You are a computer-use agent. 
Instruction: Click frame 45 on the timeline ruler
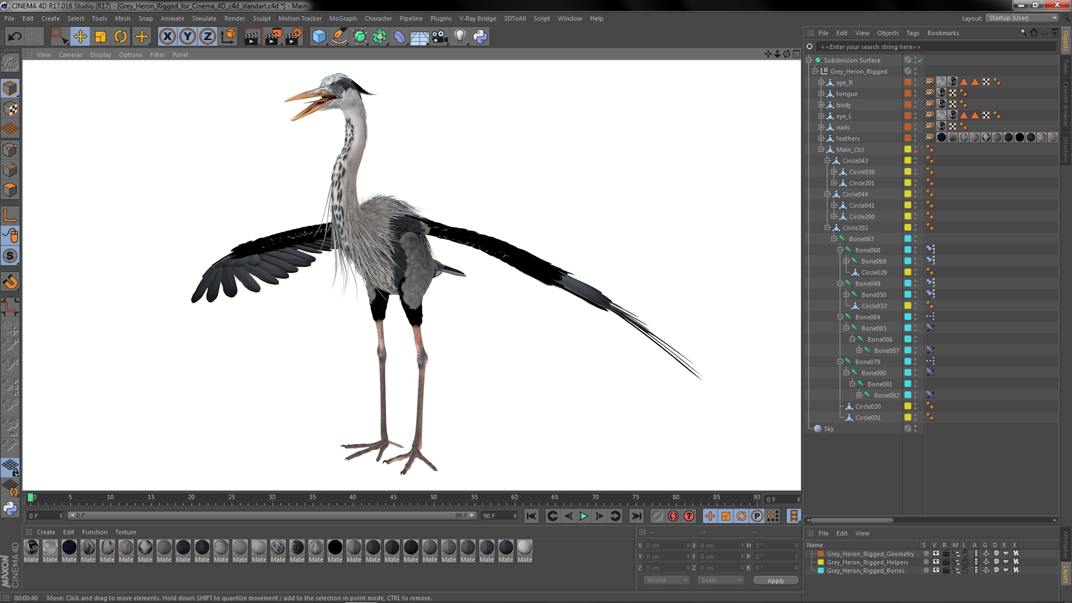tap(393, 497)
